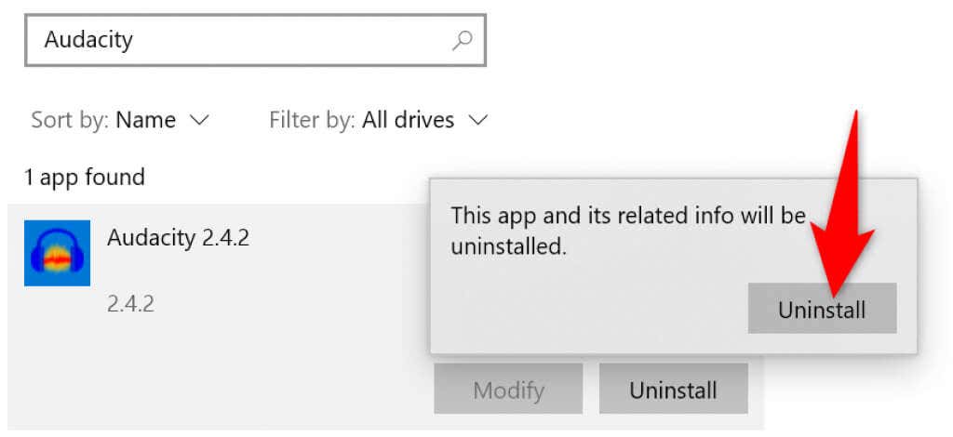Click the search magnifier icon
Screen dimensions: 953x437
tap(462, 40)
